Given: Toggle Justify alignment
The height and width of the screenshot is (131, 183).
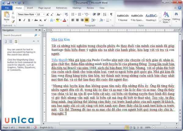Looking at the screenshot, I should point(87,20).
